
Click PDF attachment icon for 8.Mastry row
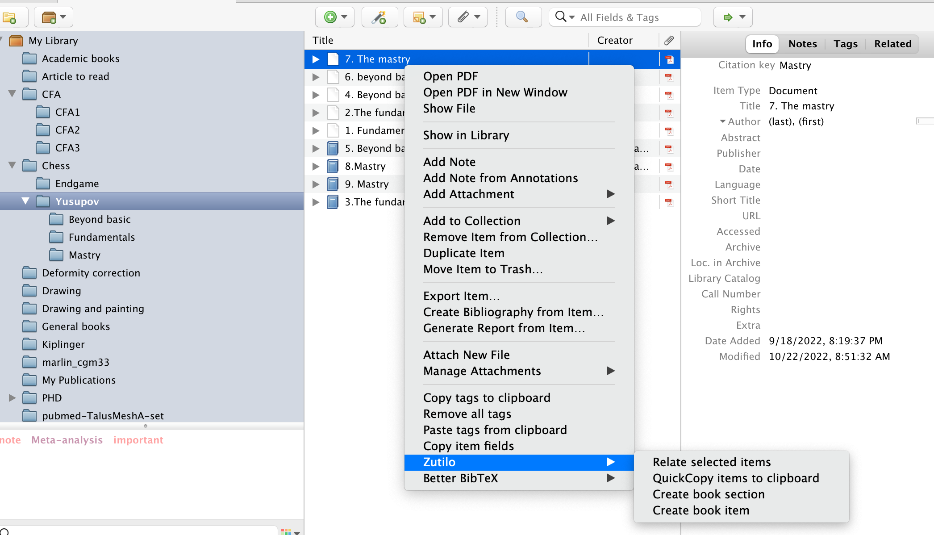tap(669, 167)
